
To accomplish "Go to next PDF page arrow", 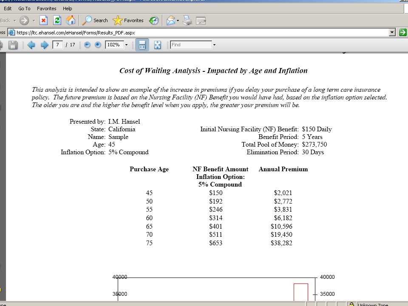I will click(45, 45).
